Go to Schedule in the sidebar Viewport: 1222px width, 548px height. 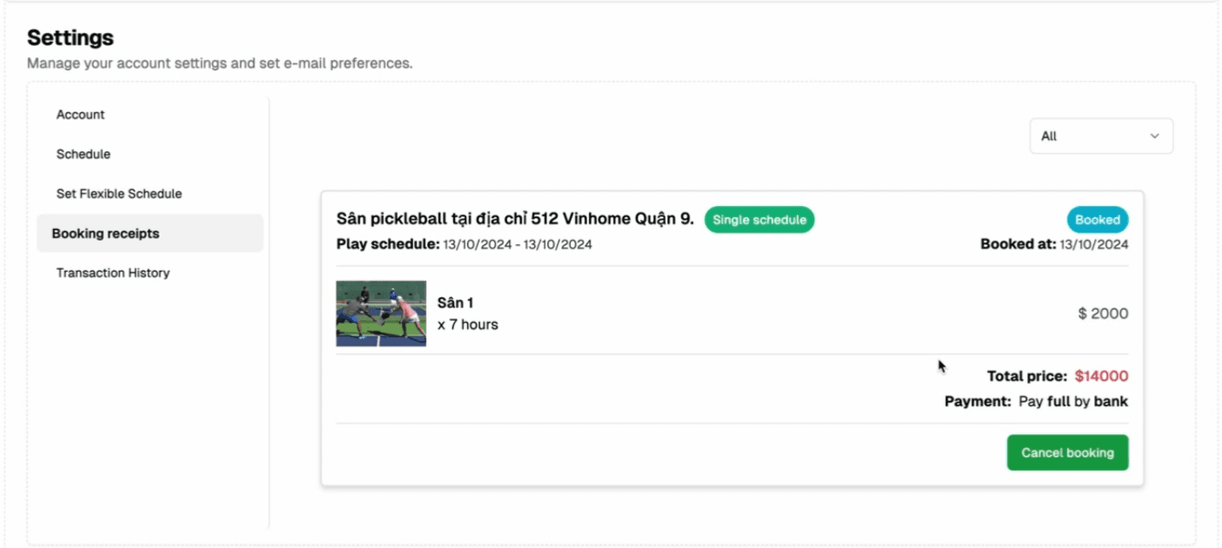coord(83,154)
